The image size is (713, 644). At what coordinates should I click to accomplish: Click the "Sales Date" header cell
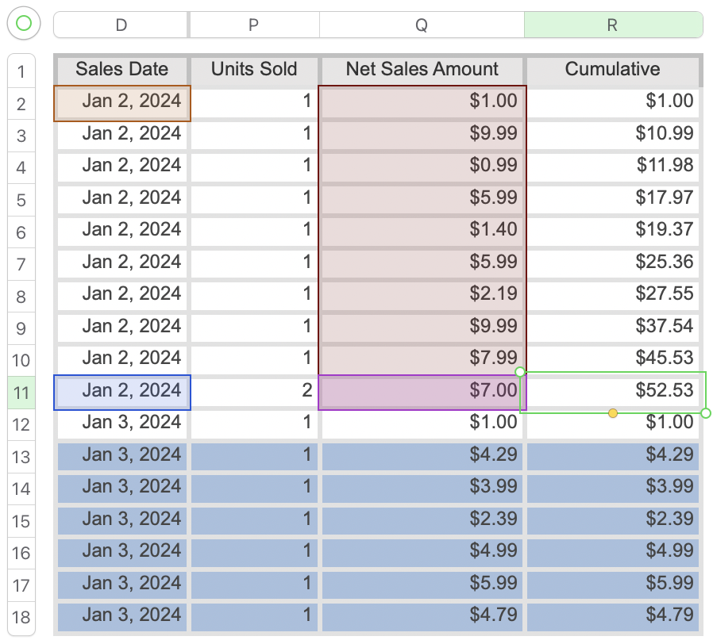pos(122,70)
